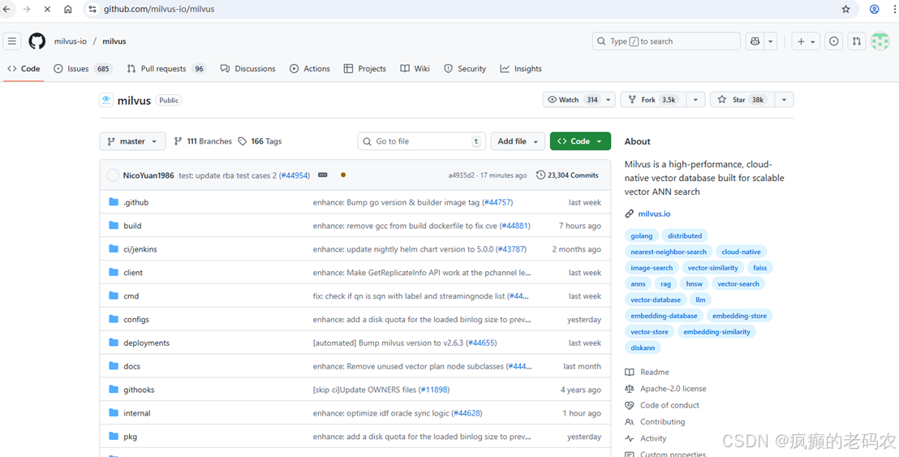Image resolution: width=899 pixels, height=457 pixels.
Task: Select the hnsw topic tag
Action: point(695,284)
